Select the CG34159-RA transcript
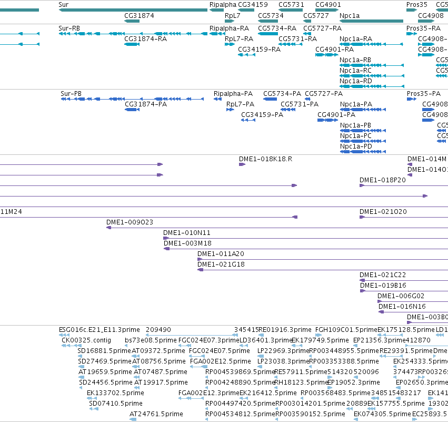 246,55
